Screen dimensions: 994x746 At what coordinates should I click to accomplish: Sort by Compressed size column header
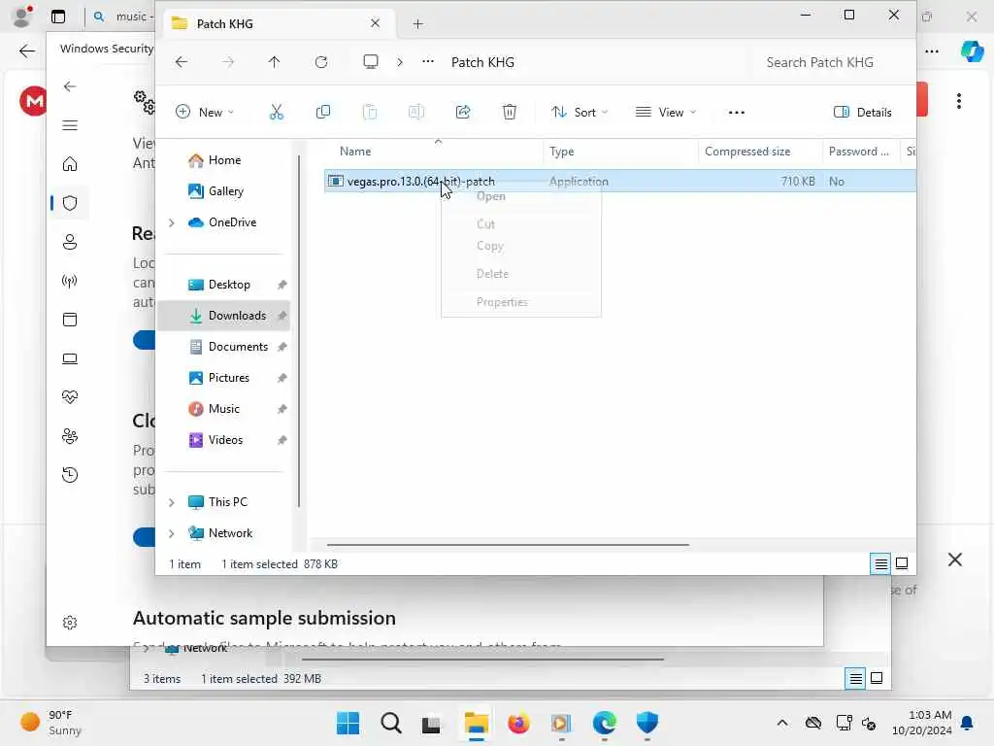click(747, 152)
